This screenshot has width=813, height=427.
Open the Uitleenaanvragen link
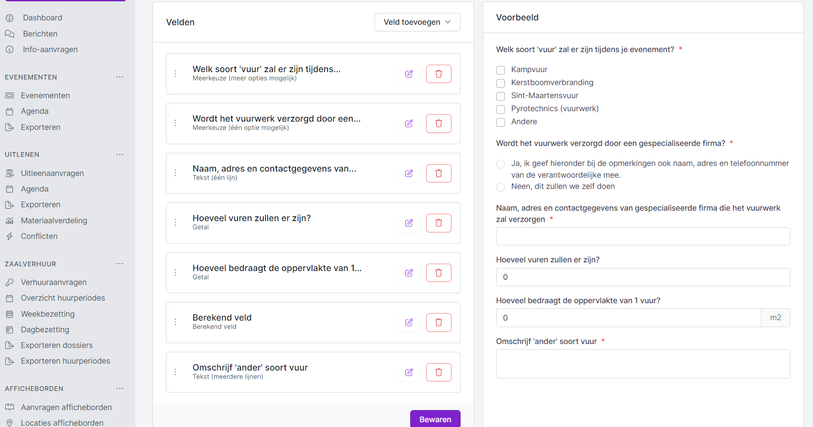click(x=52, y=173)
